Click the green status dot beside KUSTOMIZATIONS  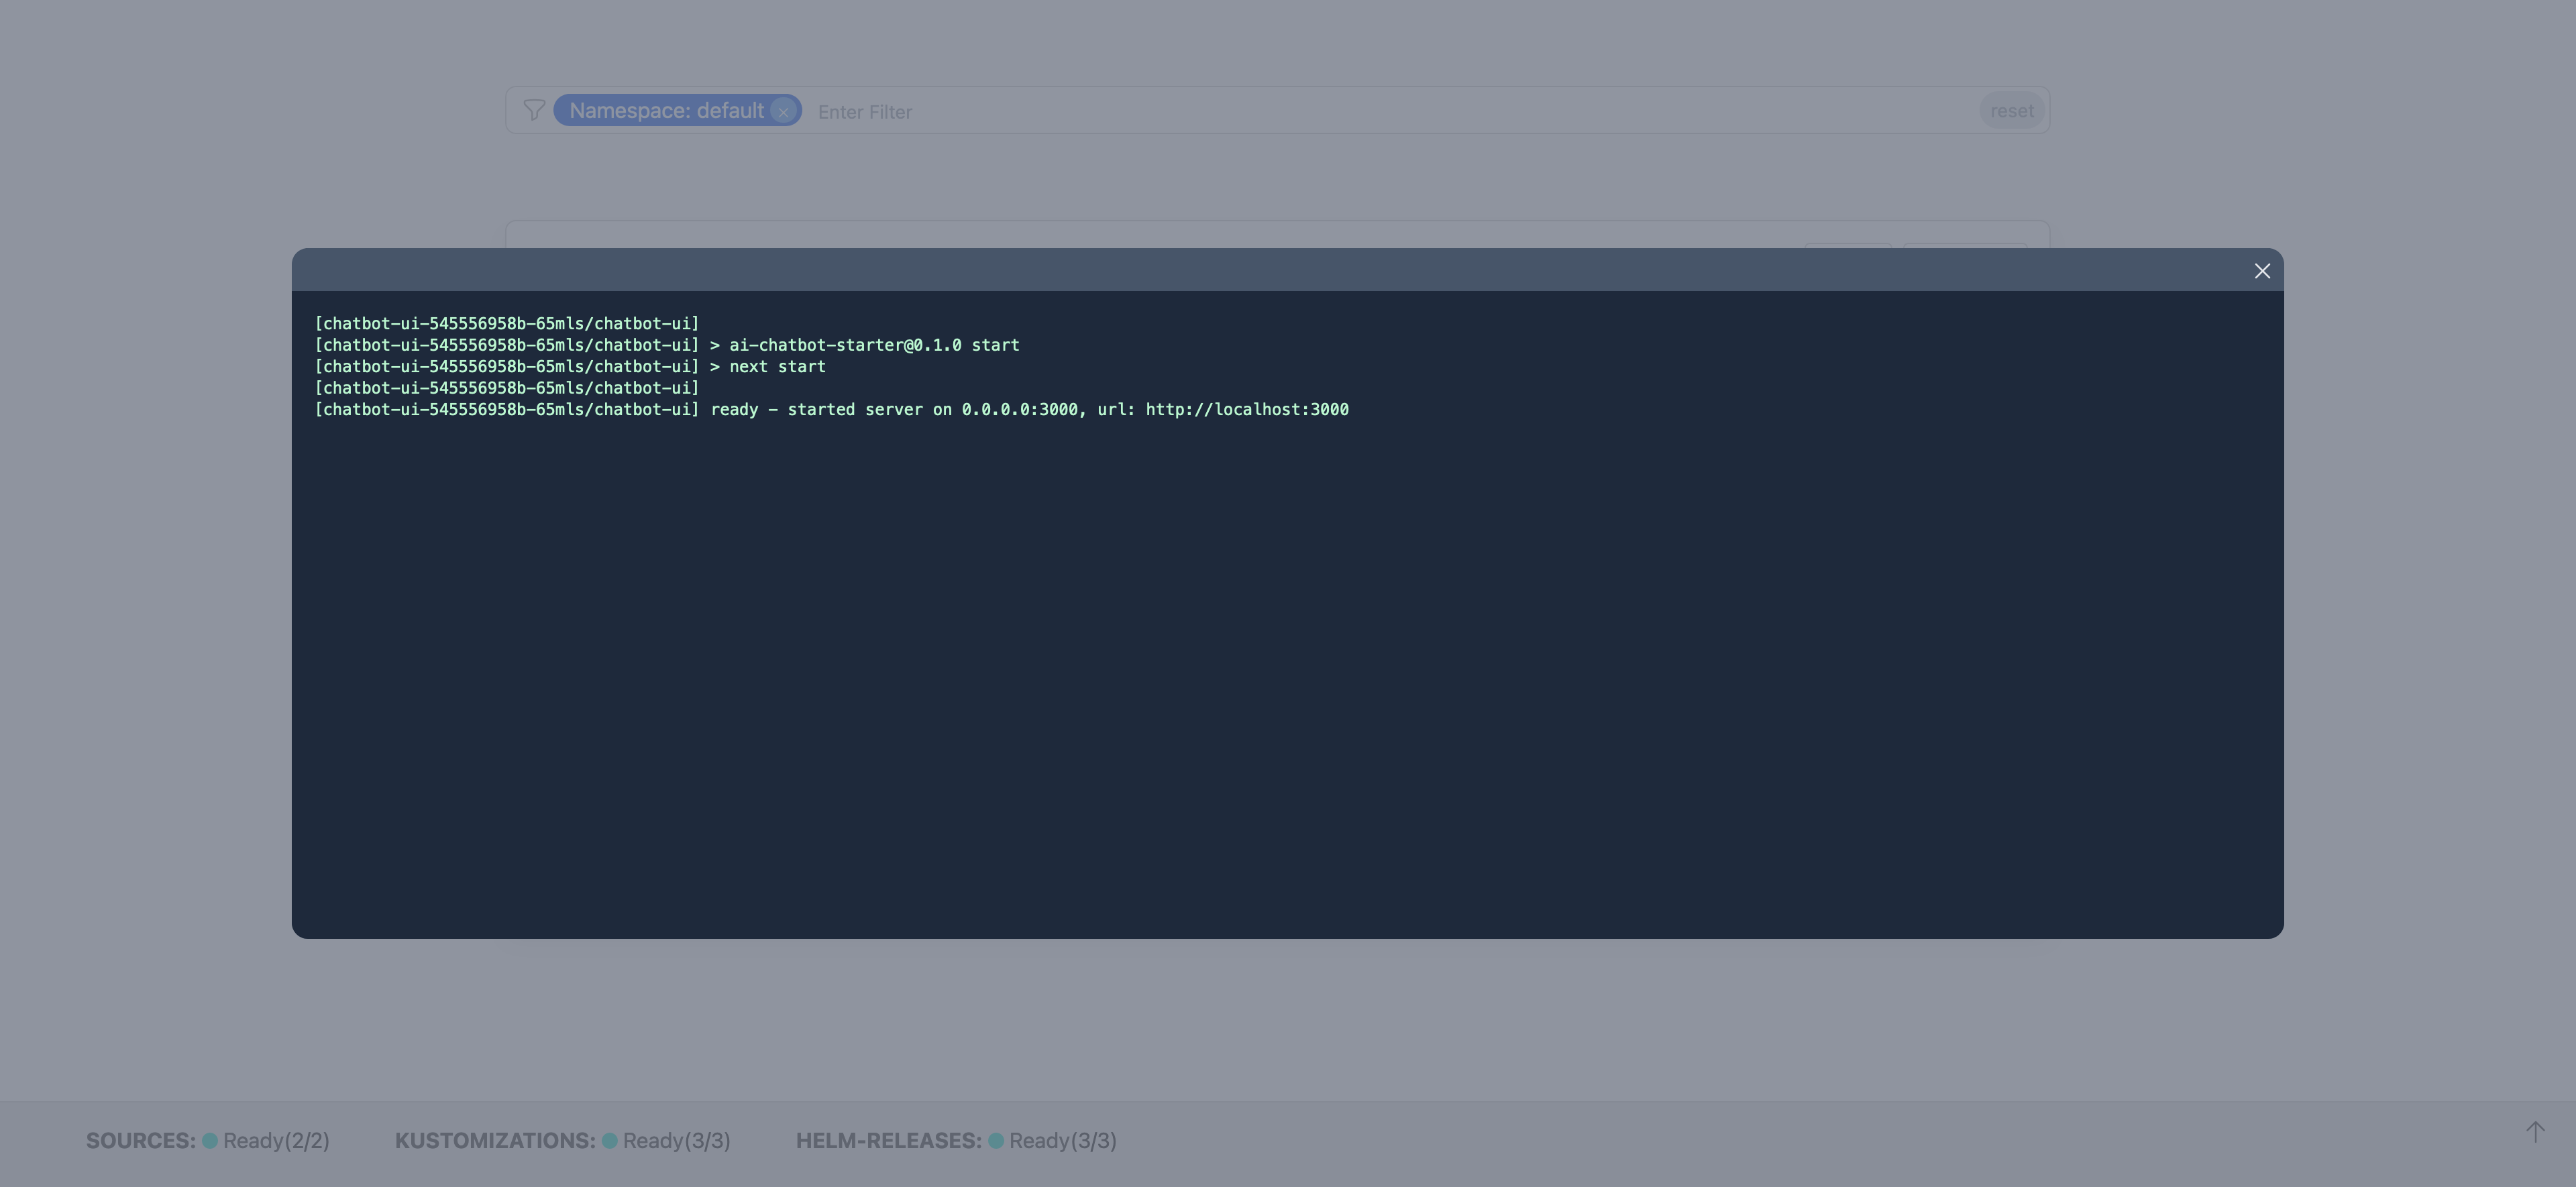point(609,1140)
